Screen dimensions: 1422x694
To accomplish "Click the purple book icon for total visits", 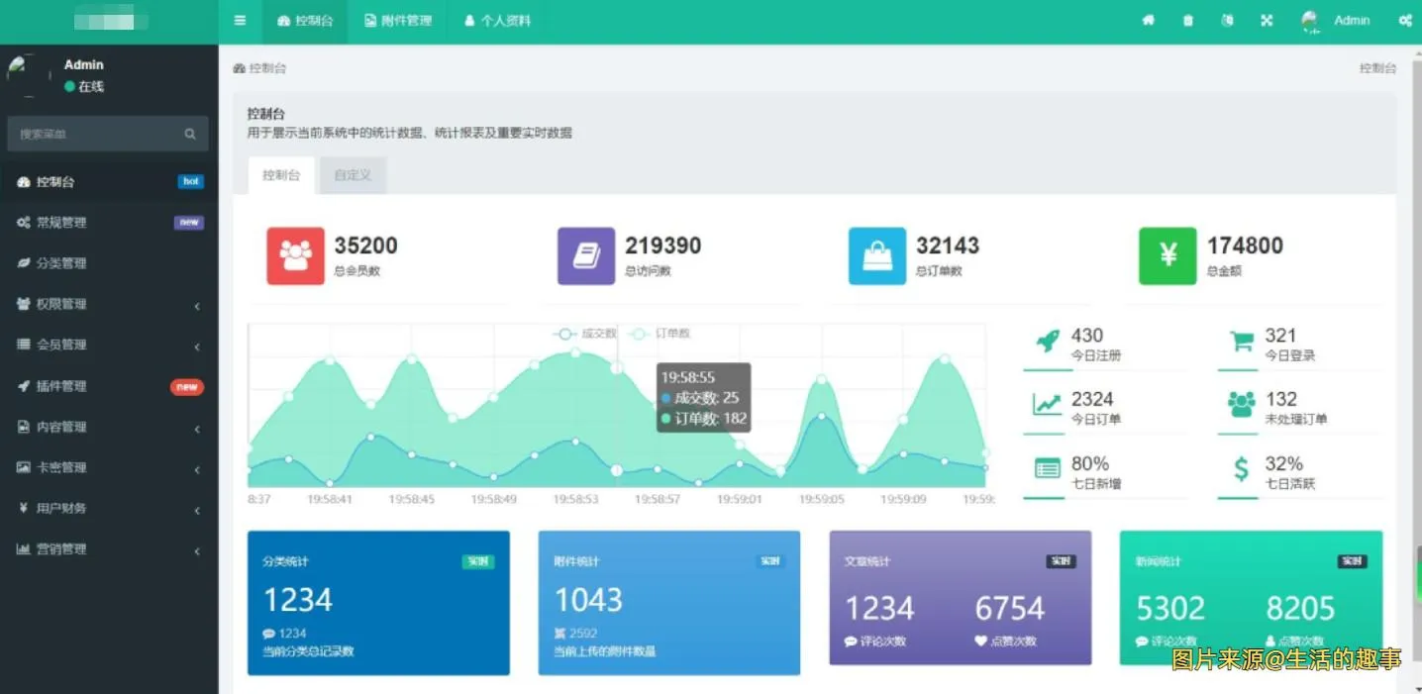I will (x=586, y=255).
